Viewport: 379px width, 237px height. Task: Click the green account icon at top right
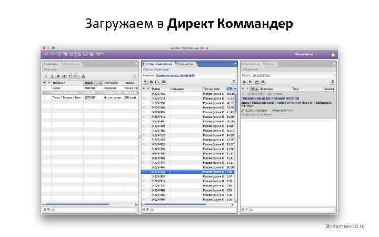pyautogui.click(x=333, y=54)
